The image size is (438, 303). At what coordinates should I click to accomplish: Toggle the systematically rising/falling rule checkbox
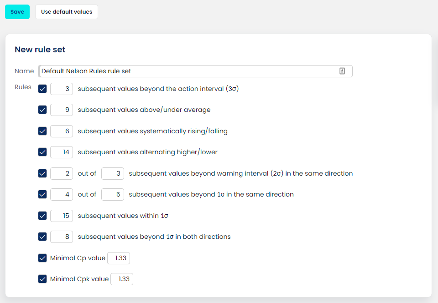pyautogui.click(x=42, y=131)
